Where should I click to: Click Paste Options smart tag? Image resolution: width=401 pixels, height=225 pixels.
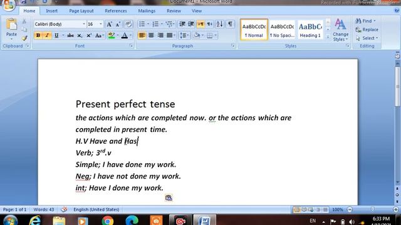pyautogui.click(x=169, y=197)
